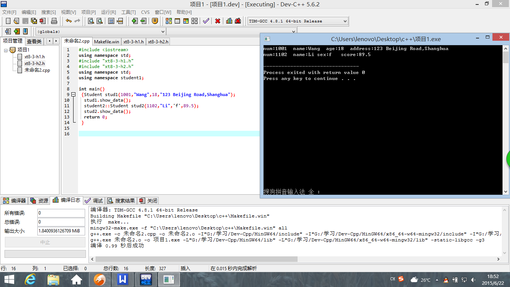Open the compiler set dropdown TDM-GCC 4.8.1
Screen dimensions: 510x287
[298, 21]
